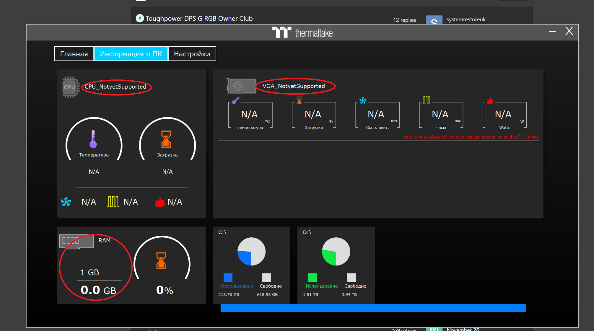Viewport: 594px width, 331px height.
Task: Click the CPU chip icon
Action: point(71,87)
